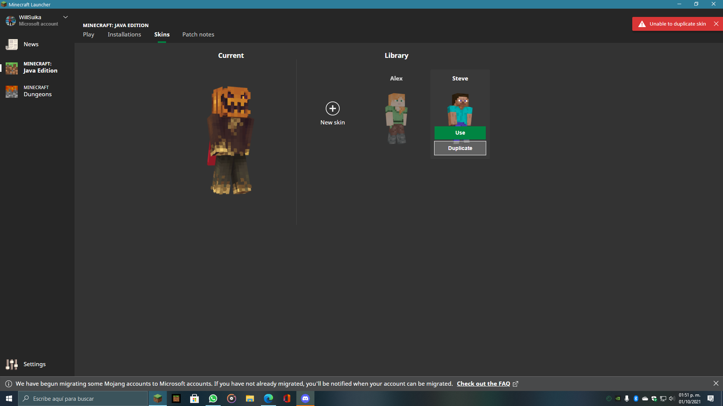Open Discord from the taskbar

tap(305, 398)
